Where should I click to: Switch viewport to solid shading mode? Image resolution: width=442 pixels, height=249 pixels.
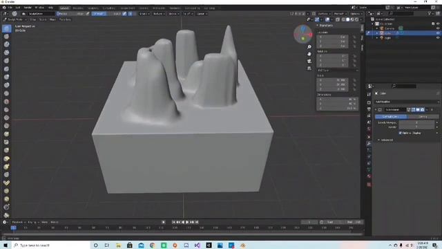(348, 19)
